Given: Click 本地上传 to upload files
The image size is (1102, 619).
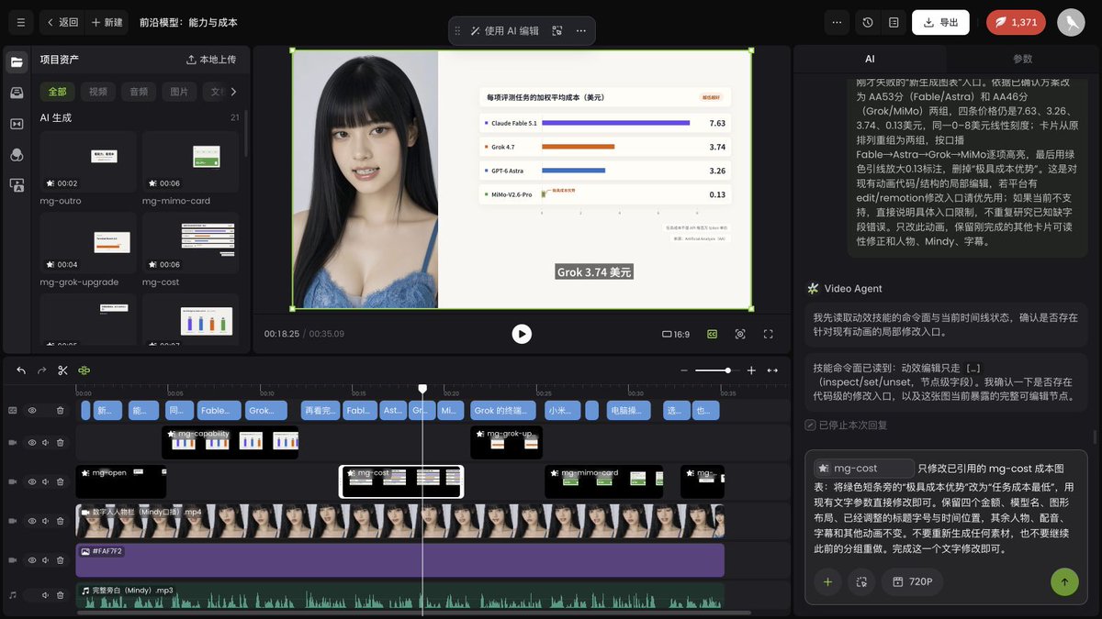Looking at the screenshot, I should click(x=211, y=60).
